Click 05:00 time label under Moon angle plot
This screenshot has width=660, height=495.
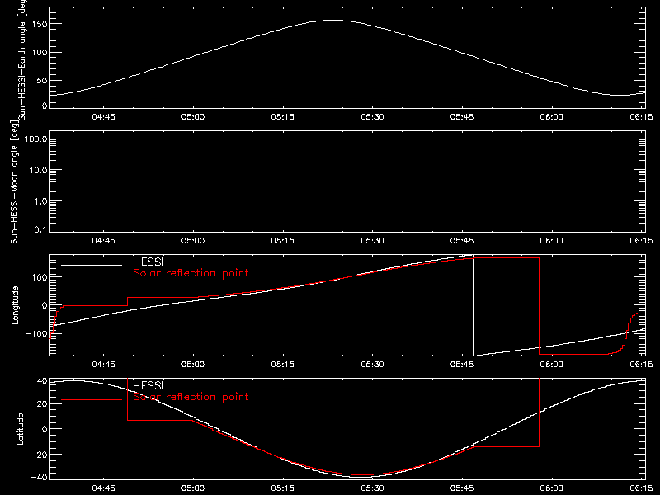click(193, 241)
